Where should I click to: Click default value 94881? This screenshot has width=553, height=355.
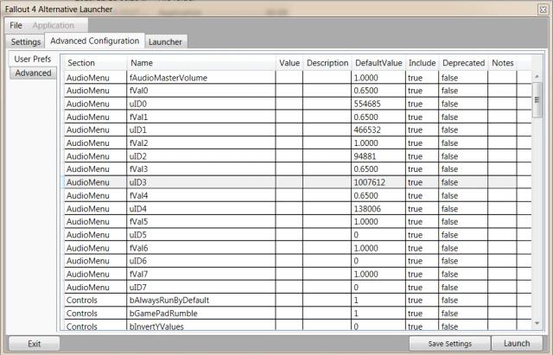pos(378,156)
